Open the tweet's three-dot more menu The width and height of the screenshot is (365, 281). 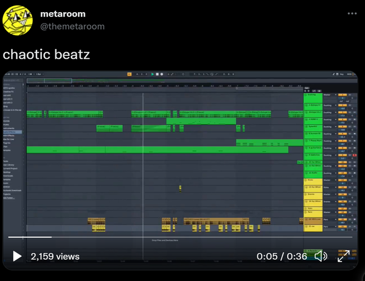pyautogui.click(x=352, y=13)
